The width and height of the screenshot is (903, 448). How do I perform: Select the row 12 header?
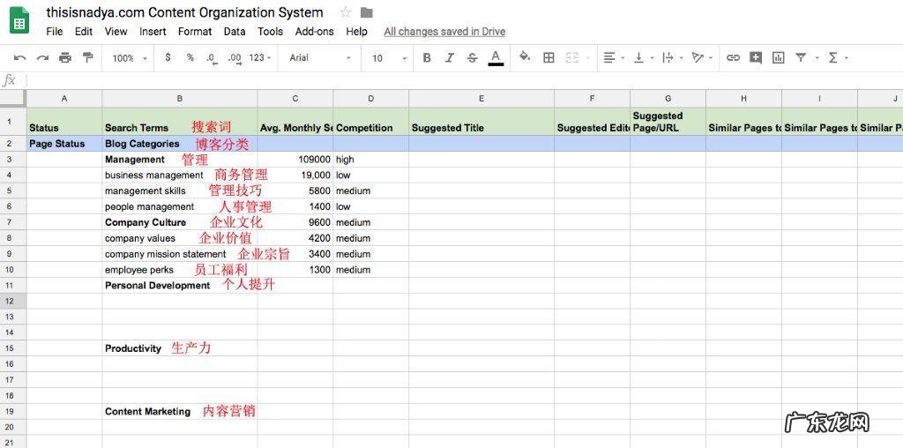click(12, 301)
